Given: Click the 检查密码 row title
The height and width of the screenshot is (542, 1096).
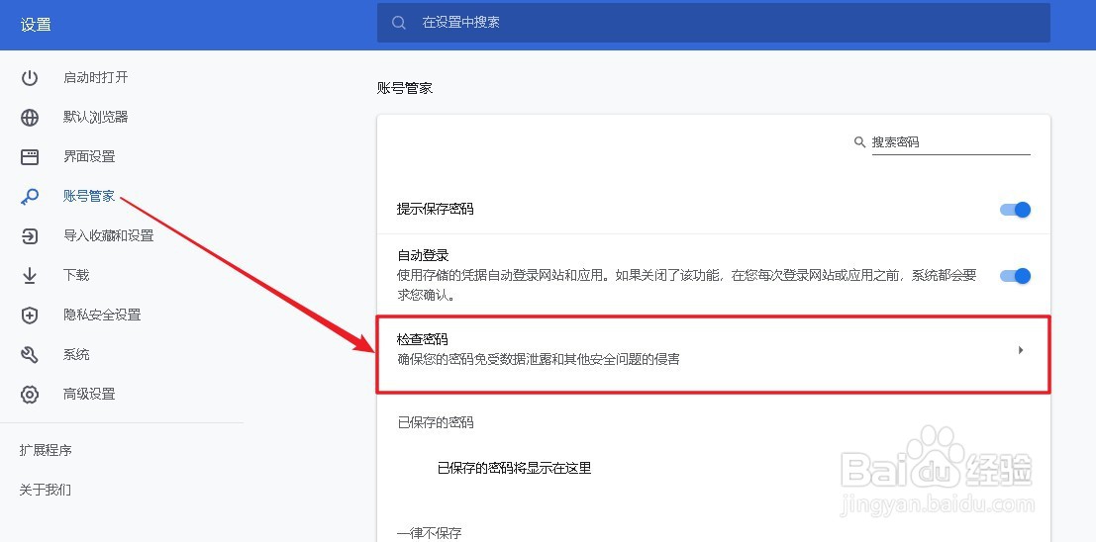Looking at the screenshot, I should (422, 340).
